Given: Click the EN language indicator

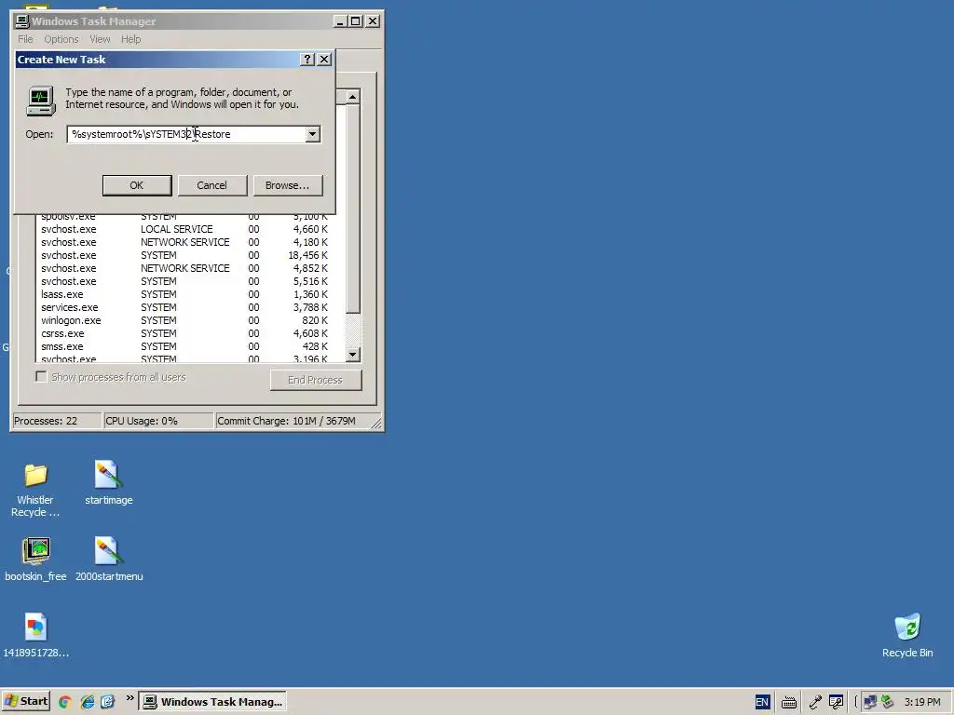Looking at the screenshot, I should pos(762,702).
